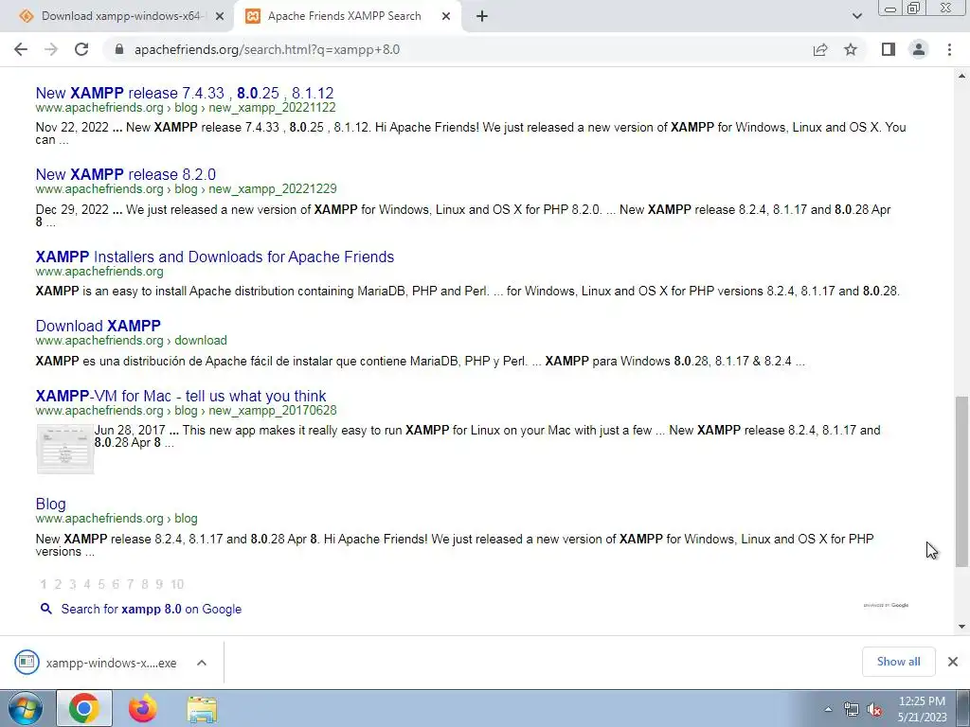Click URL text blog › new_xampp_20170628
Screen dimensions: 970x727
(256, 411)
